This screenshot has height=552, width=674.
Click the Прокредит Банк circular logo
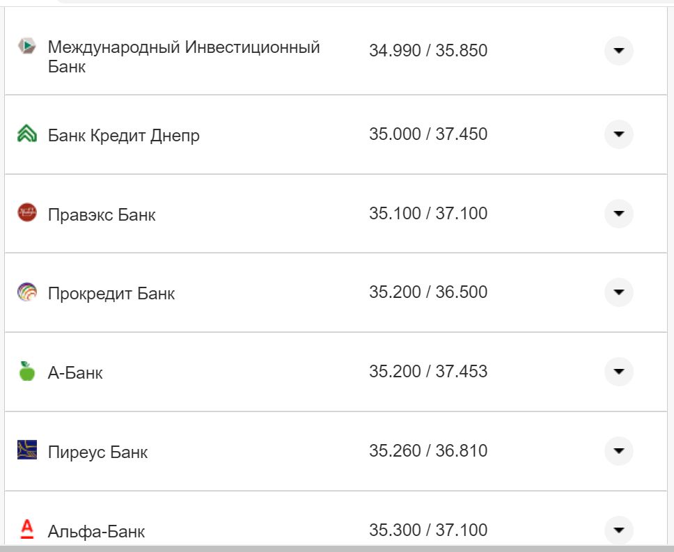(26, 292)
